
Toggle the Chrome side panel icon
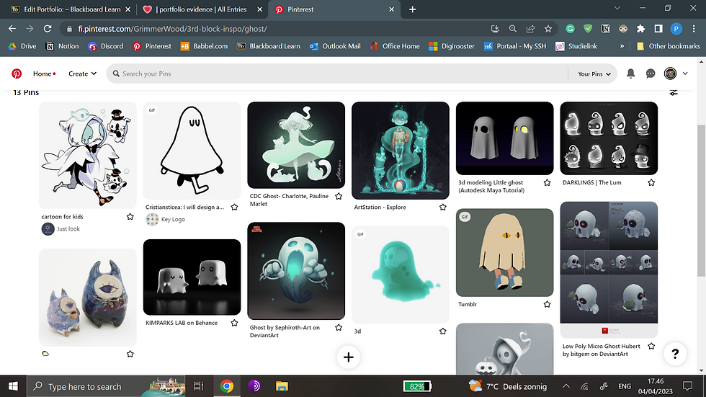coord(658,29)
